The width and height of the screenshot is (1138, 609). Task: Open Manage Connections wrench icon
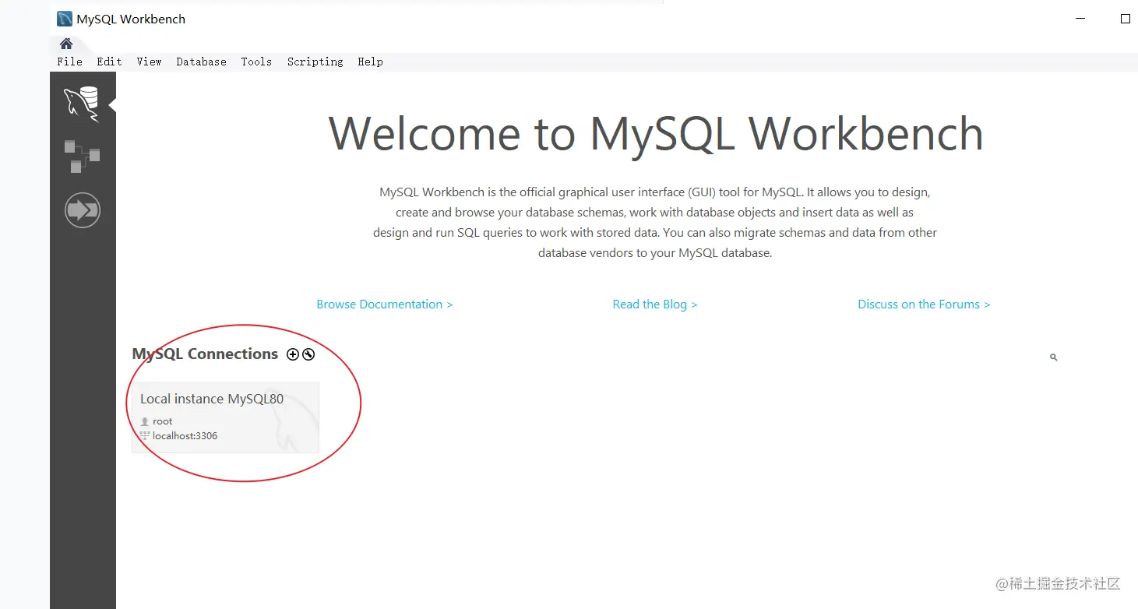point(308,354)
